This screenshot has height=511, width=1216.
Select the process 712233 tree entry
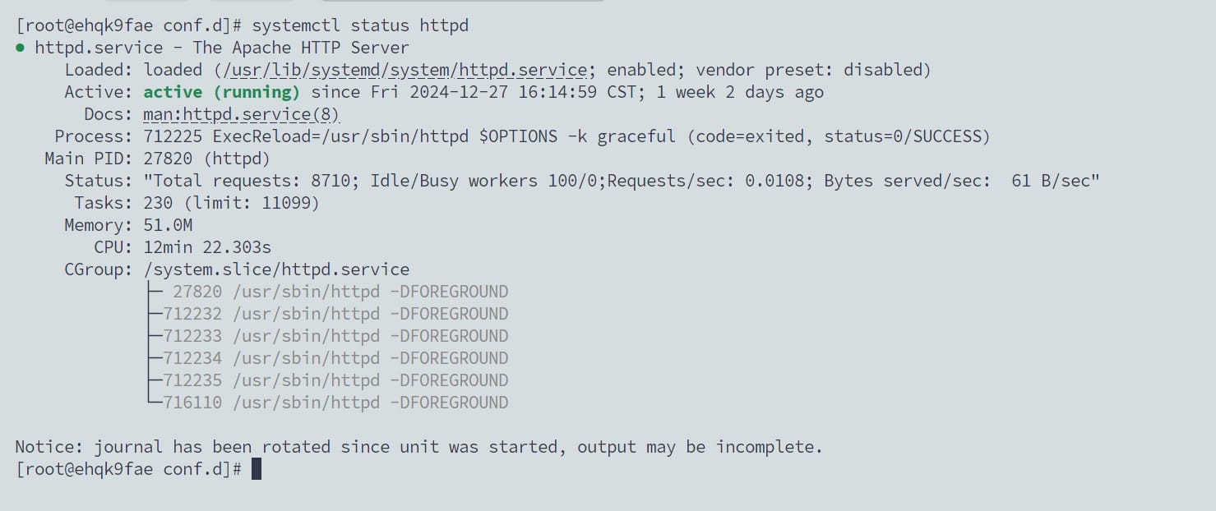[x=335, y=336]
